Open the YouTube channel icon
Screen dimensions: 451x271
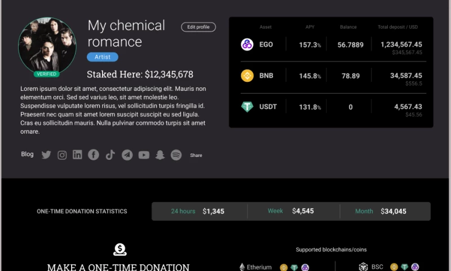coord(144,155)
